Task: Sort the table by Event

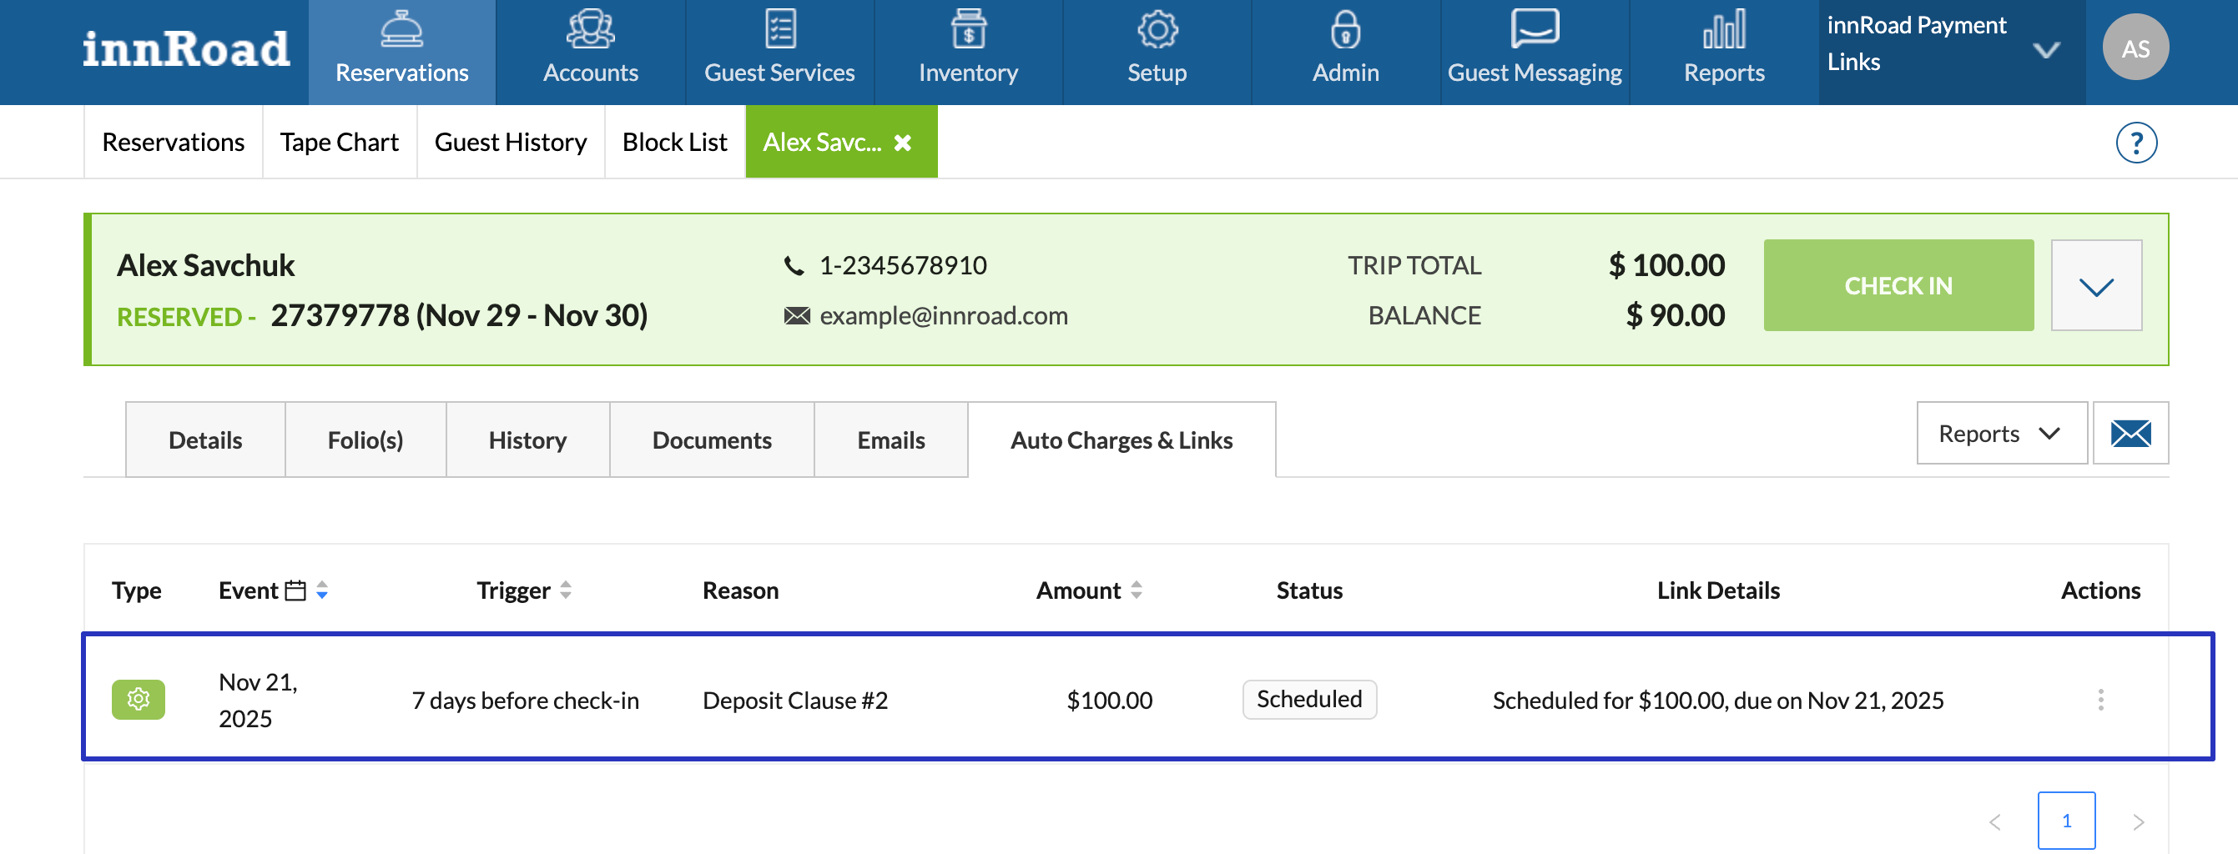Action: click(321, 591)
